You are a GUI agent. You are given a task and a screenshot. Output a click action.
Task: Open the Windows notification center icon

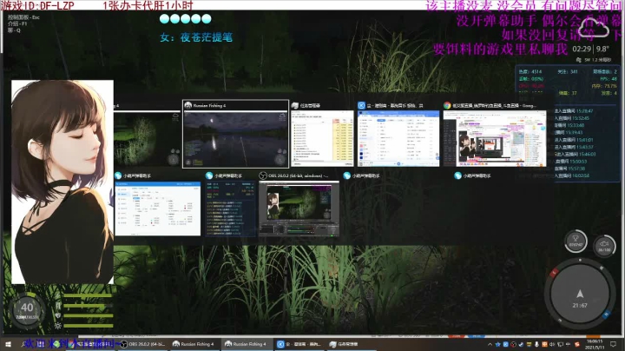614,344
